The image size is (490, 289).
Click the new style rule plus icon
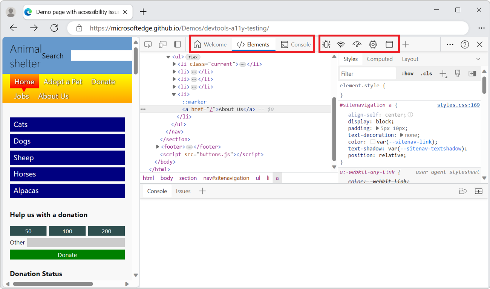[443, 73]
